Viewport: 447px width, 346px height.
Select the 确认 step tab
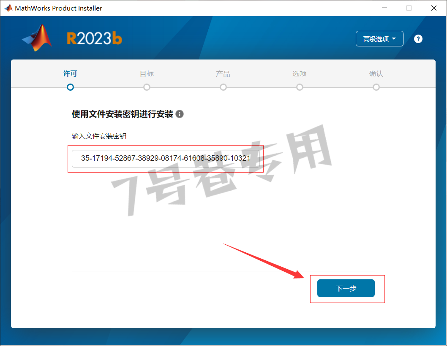pyautogui.click(x=376, y=73)
